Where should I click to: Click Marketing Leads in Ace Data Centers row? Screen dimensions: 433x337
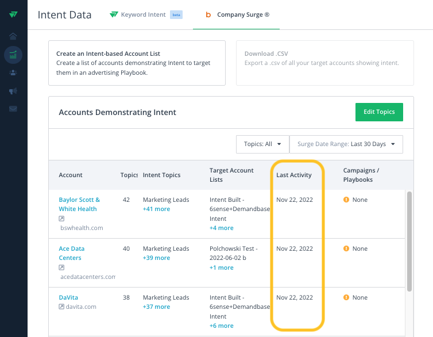tap(166, 249)
